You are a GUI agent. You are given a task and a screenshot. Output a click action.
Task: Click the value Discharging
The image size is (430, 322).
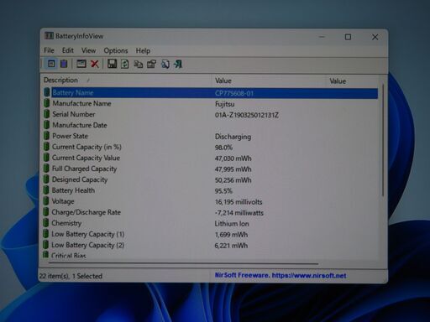coord(233,137)
